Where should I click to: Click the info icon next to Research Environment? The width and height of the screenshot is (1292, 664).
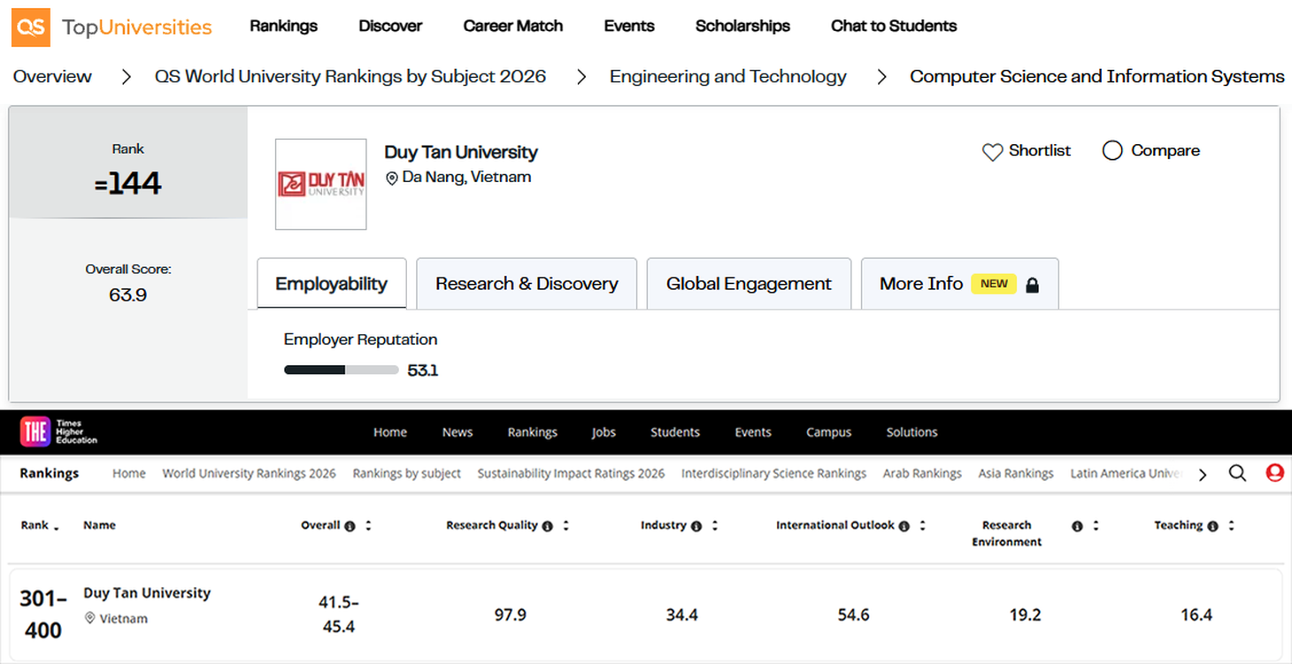tap(1077, 526)
